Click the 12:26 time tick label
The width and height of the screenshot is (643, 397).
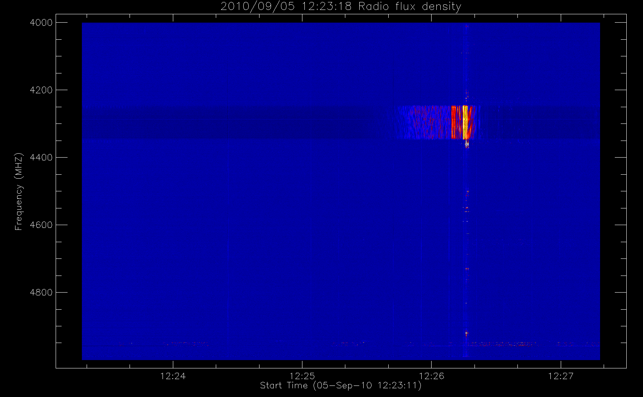(432, 376)
